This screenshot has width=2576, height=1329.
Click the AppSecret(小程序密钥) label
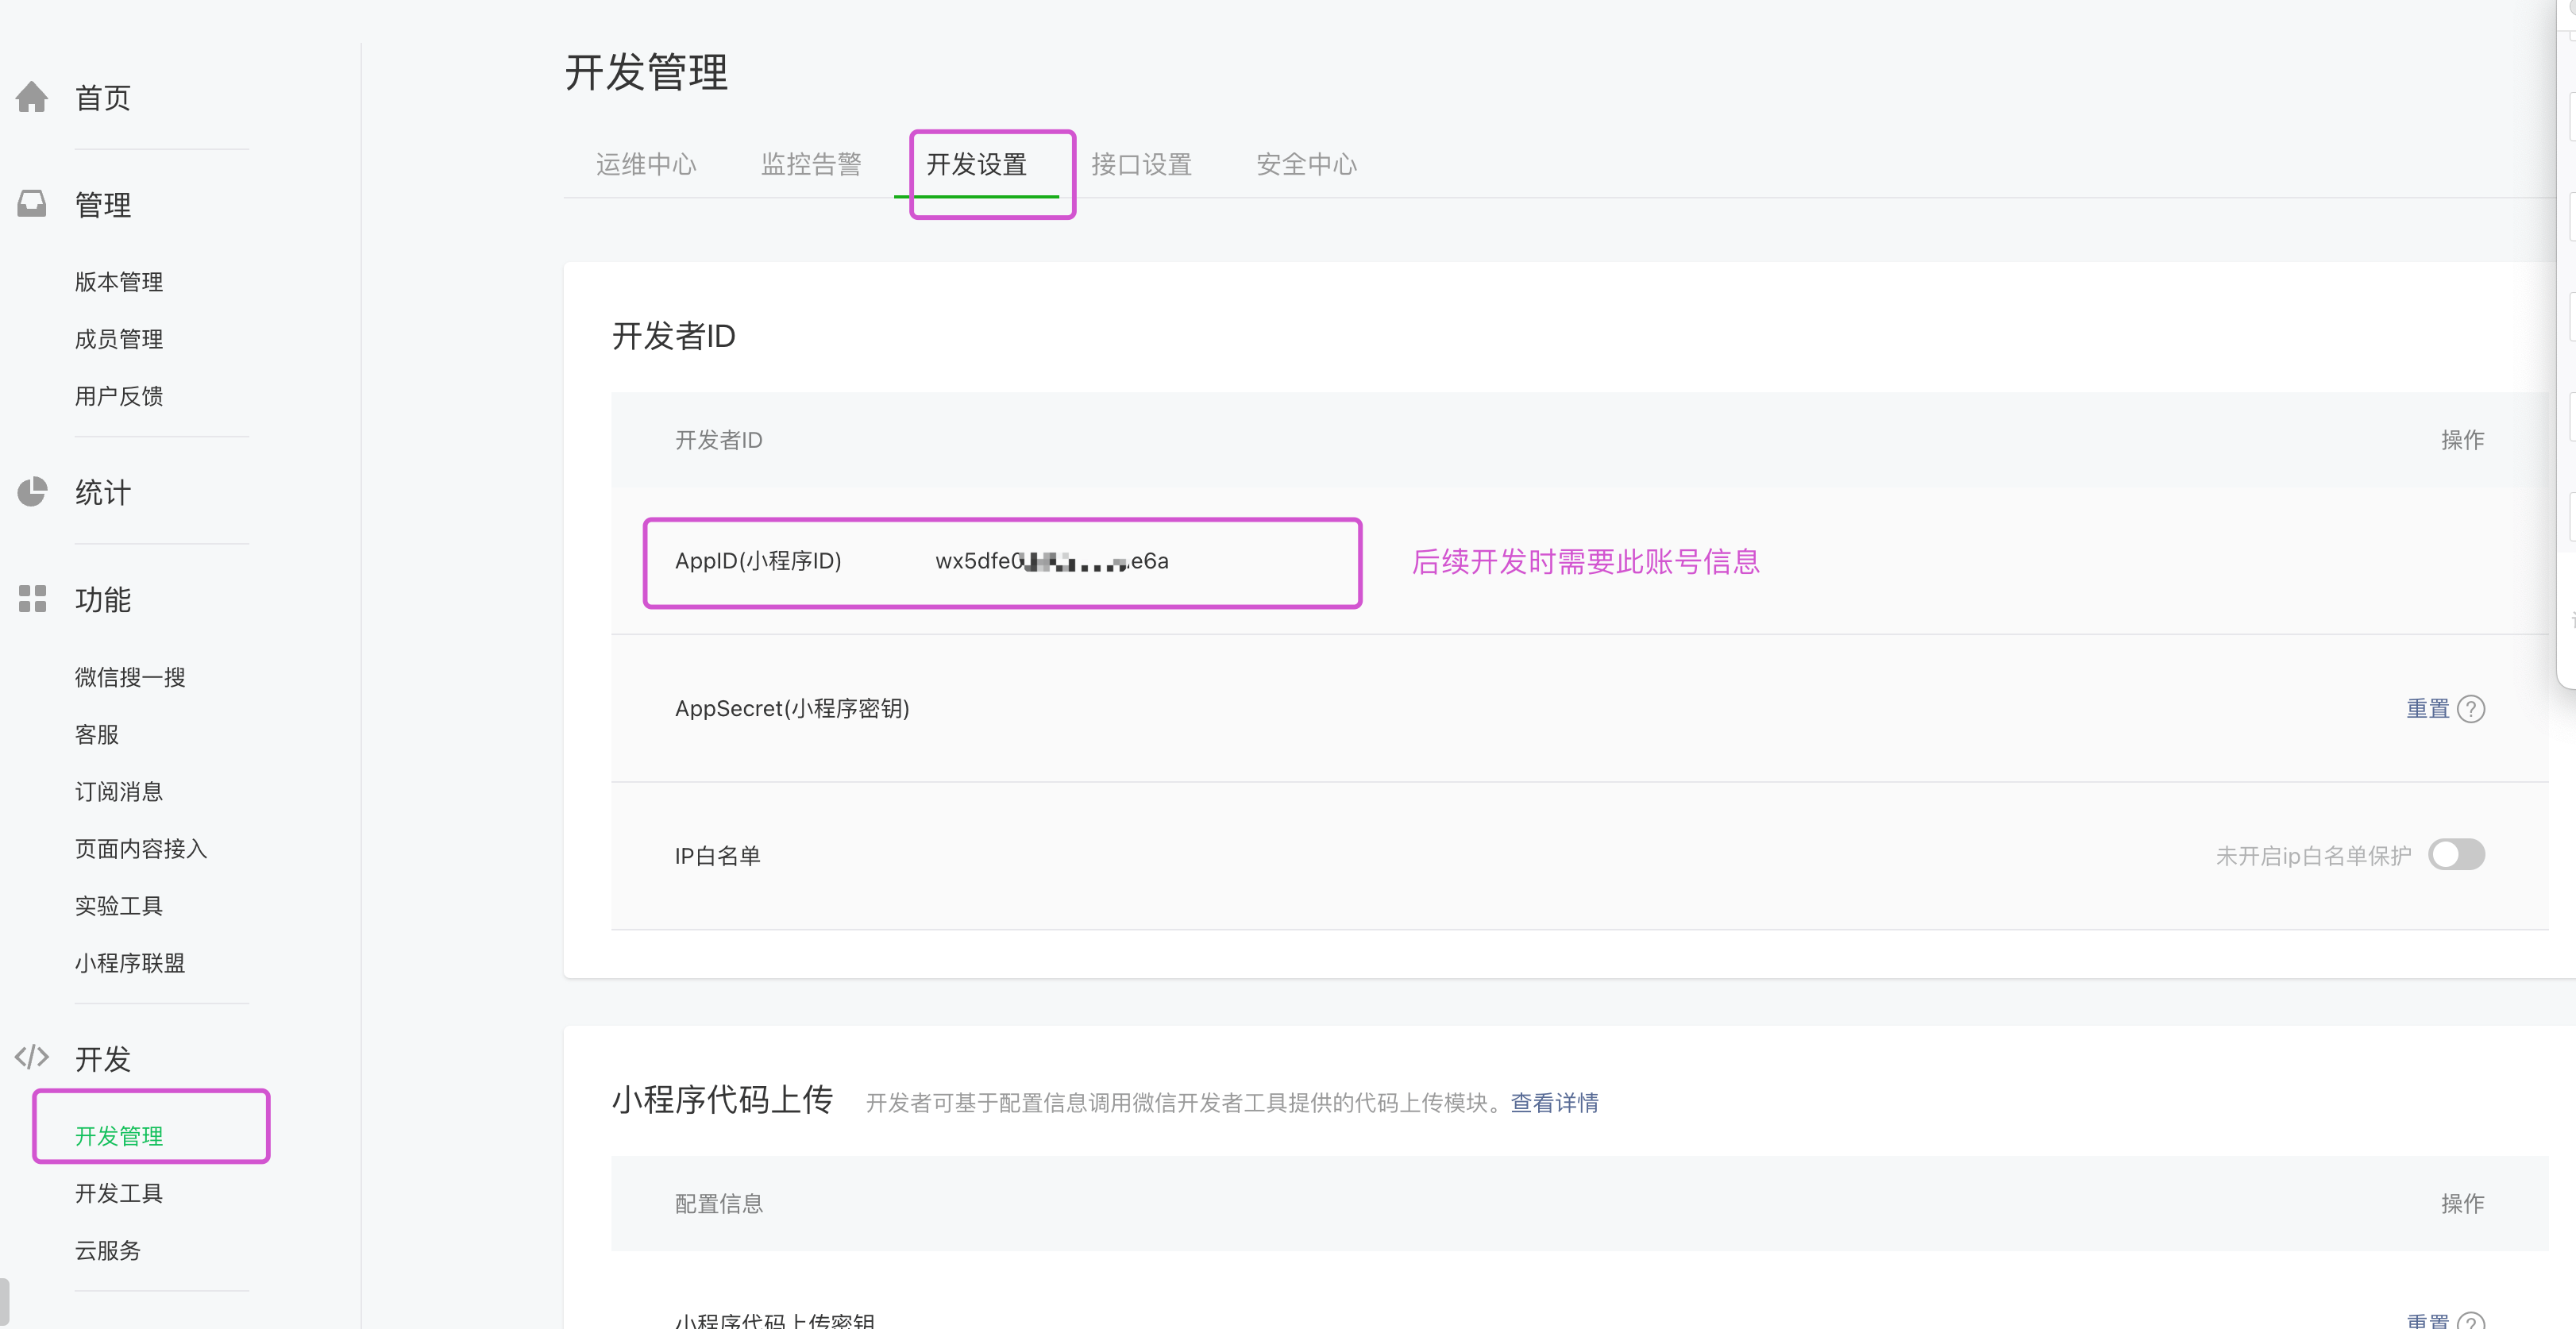(x=792, y=709)
